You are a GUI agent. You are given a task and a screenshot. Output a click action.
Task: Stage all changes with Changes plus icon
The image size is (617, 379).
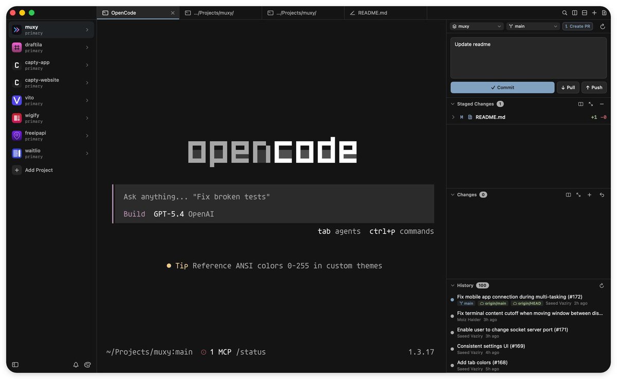coord(590,195)
